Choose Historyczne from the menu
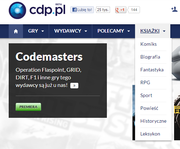 coord(154,121)
